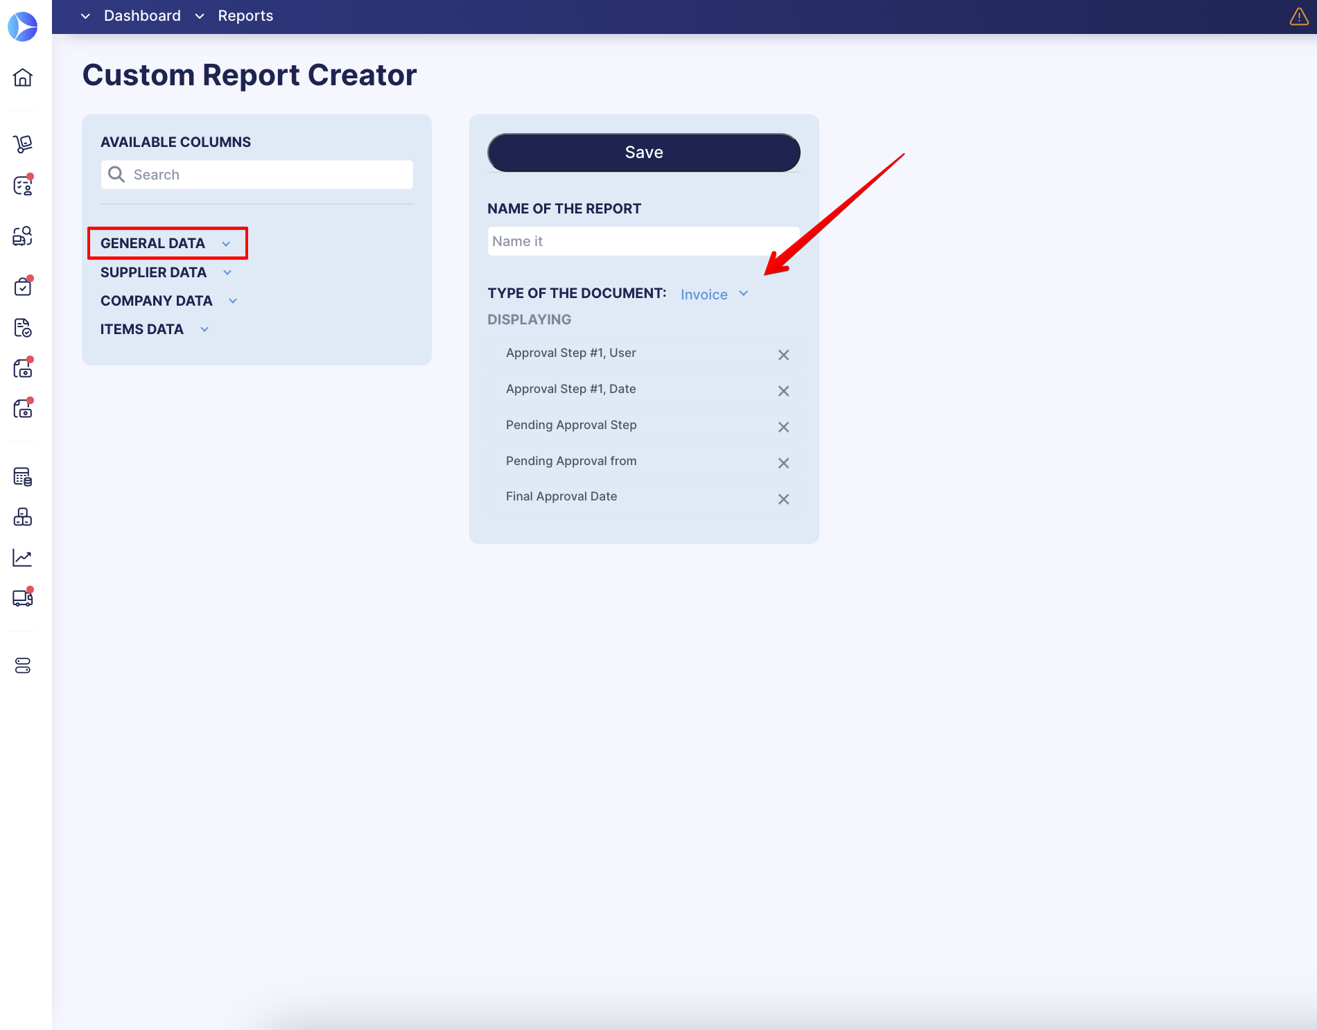This screenshot has height=1030, width=1317.
Task: Open the second invoice payment sidebar icon
Action: 23,408
